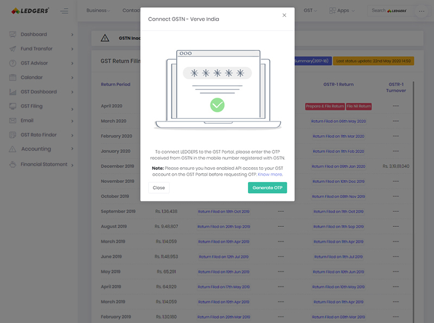Select Financial Statement in sidebar
Image resolution: width=434 pixels, height=323 pixels.
(44, 164)
